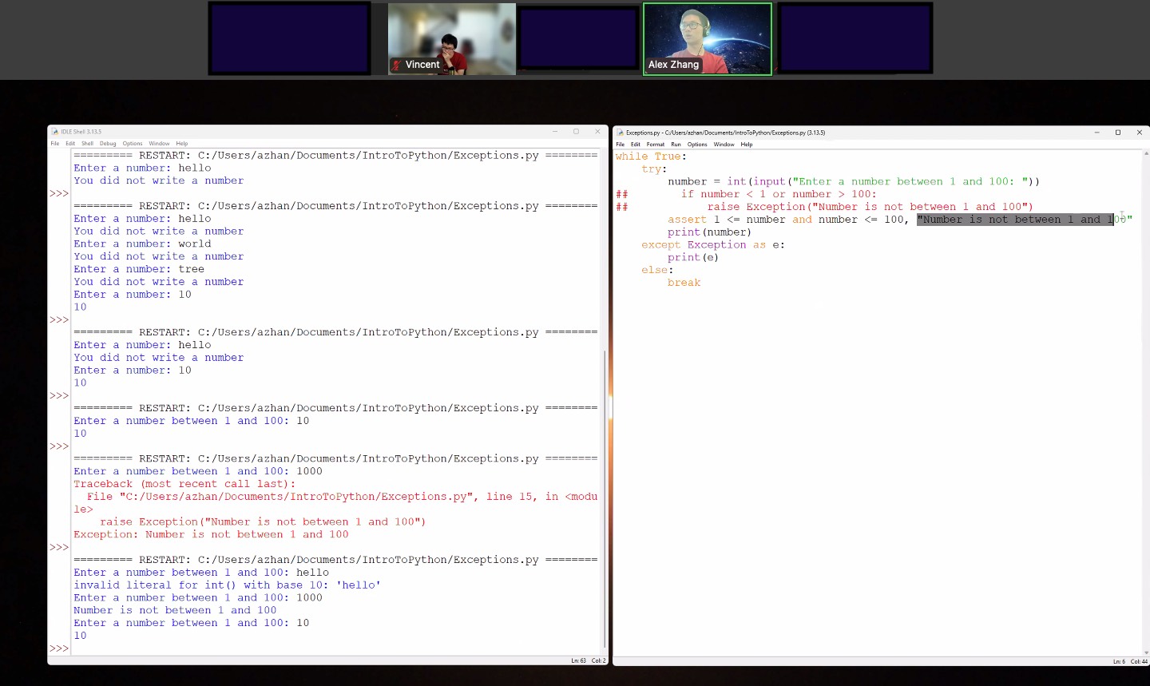The height and width of the screenshot is (686, 1150).
Task: Click 'Exception: Number is not between' in shell
Action: coord(211,534)
